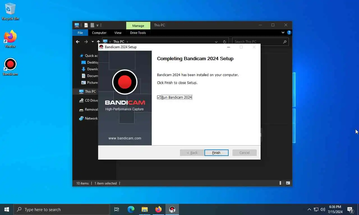Go back in File Explorer
359x215 pixels.
(x=78, y=42)
